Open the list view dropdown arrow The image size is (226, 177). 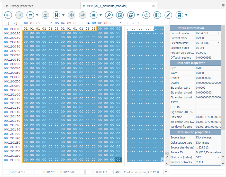pos(101,15)
